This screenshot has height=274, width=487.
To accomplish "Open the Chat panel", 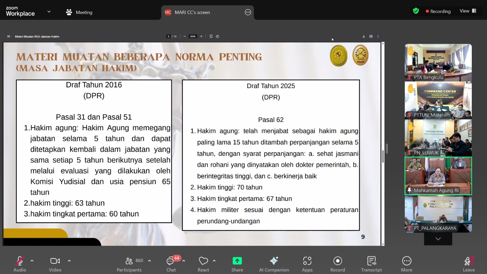I will point(171,264).
